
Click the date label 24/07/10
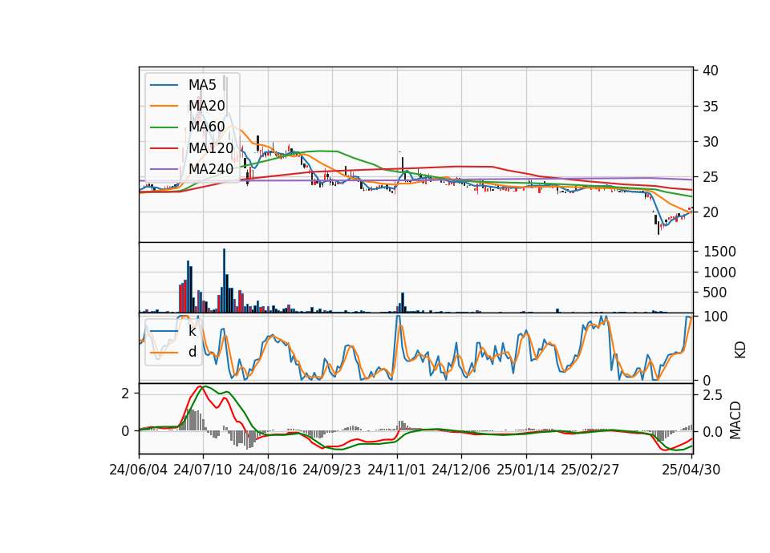pyautogui.click(x=203, y=470)
